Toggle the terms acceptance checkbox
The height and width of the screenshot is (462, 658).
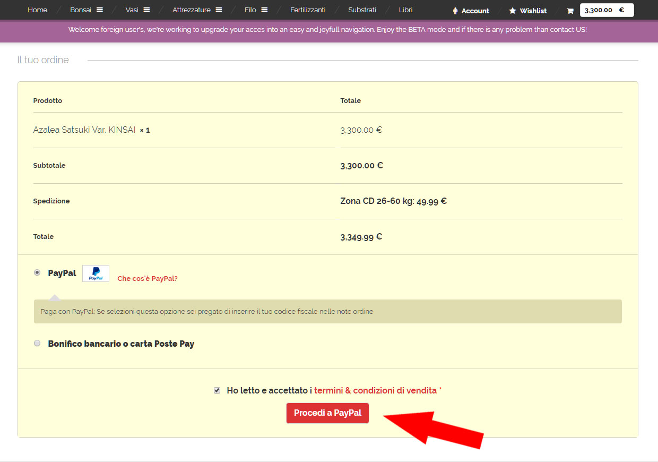click(x=217, y=390)
